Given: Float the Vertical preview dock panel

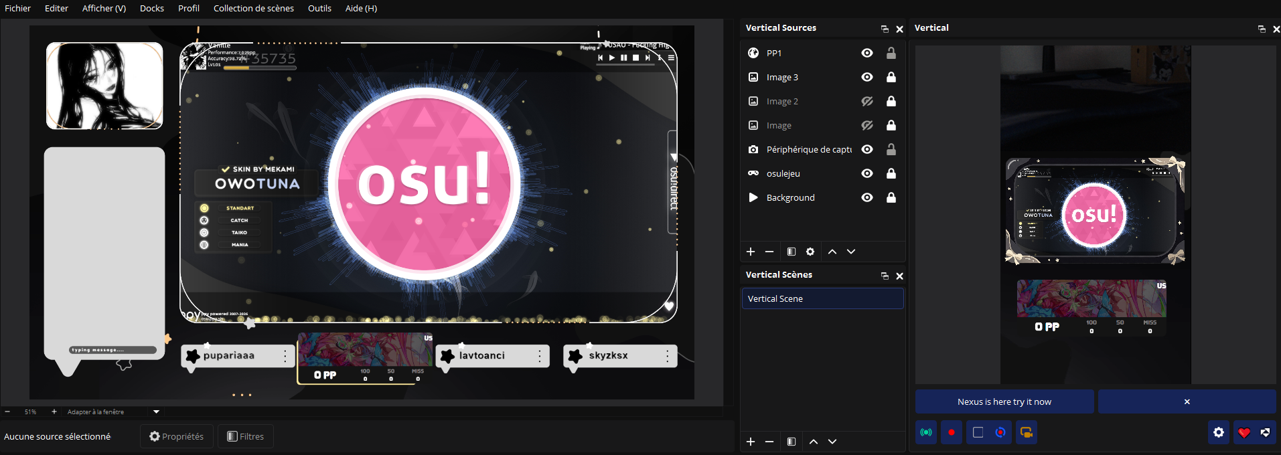Looking at the screenshot, I should (1262, 29).
